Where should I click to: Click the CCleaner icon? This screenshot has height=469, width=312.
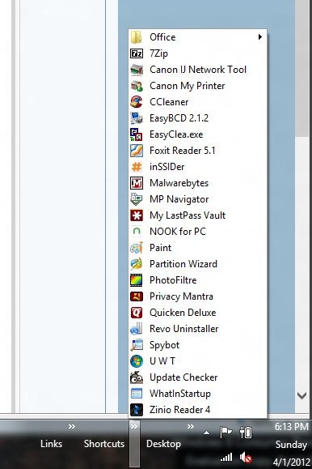tap(137, 102)
